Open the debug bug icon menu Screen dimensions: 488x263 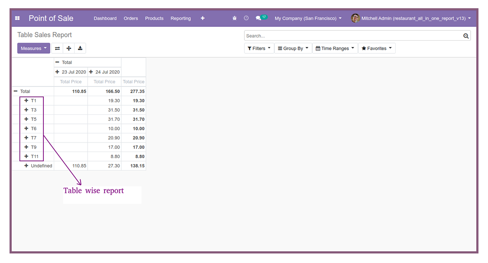click(234, 18)
